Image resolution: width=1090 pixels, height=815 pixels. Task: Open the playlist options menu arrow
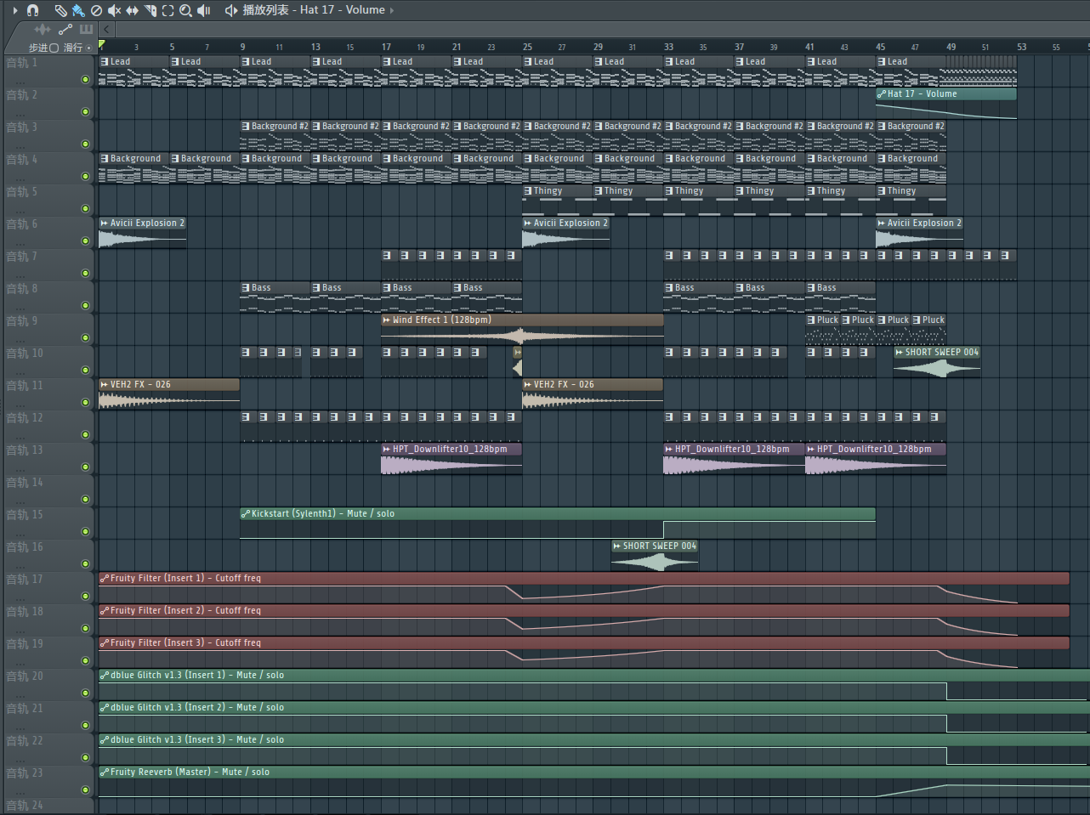coord(15,10)
